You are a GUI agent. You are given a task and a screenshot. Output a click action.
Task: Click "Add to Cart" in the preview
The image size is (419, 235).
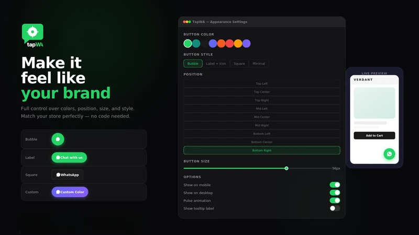click(x=374, y=135)
